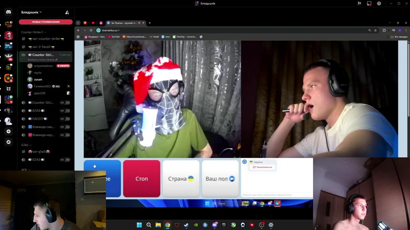Open чат-gta5 text channel
Screen dimensions: 410x230
pyautogui.click(x=45, y=152)
